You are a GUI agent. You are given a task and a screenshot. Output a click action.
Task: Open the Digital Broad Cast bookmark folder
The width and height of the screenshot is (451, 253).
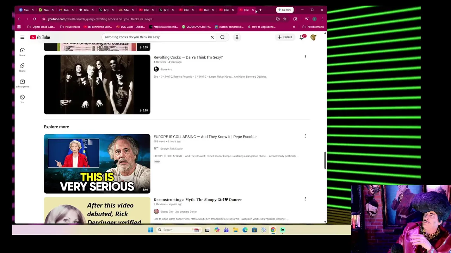[x=41, y=27]
